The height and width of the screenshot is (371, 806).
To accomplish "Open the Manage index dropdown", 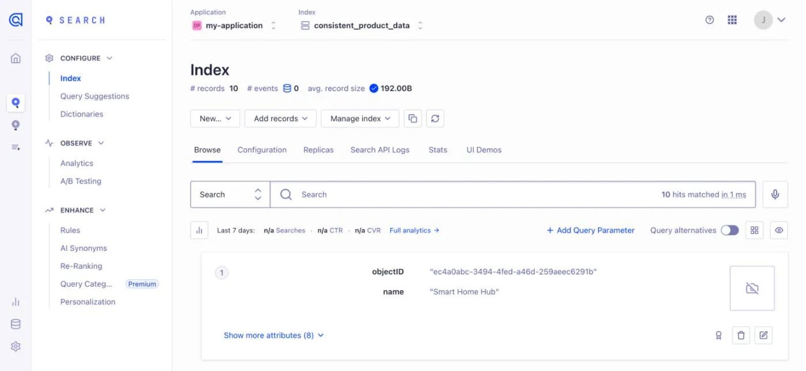I will 360,119.
